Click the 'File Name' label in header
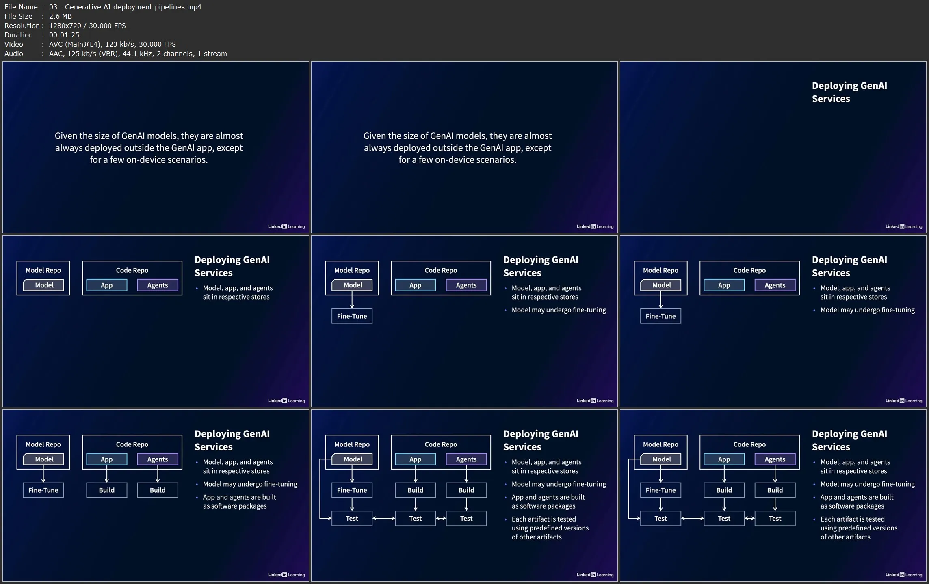Viewport: 929px width, 584px height. pyautogui.click(x=21, y=7)
